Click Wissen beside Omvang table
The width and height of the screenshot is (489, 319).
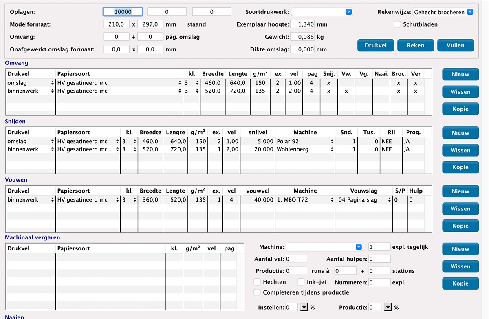pos(460,92)
